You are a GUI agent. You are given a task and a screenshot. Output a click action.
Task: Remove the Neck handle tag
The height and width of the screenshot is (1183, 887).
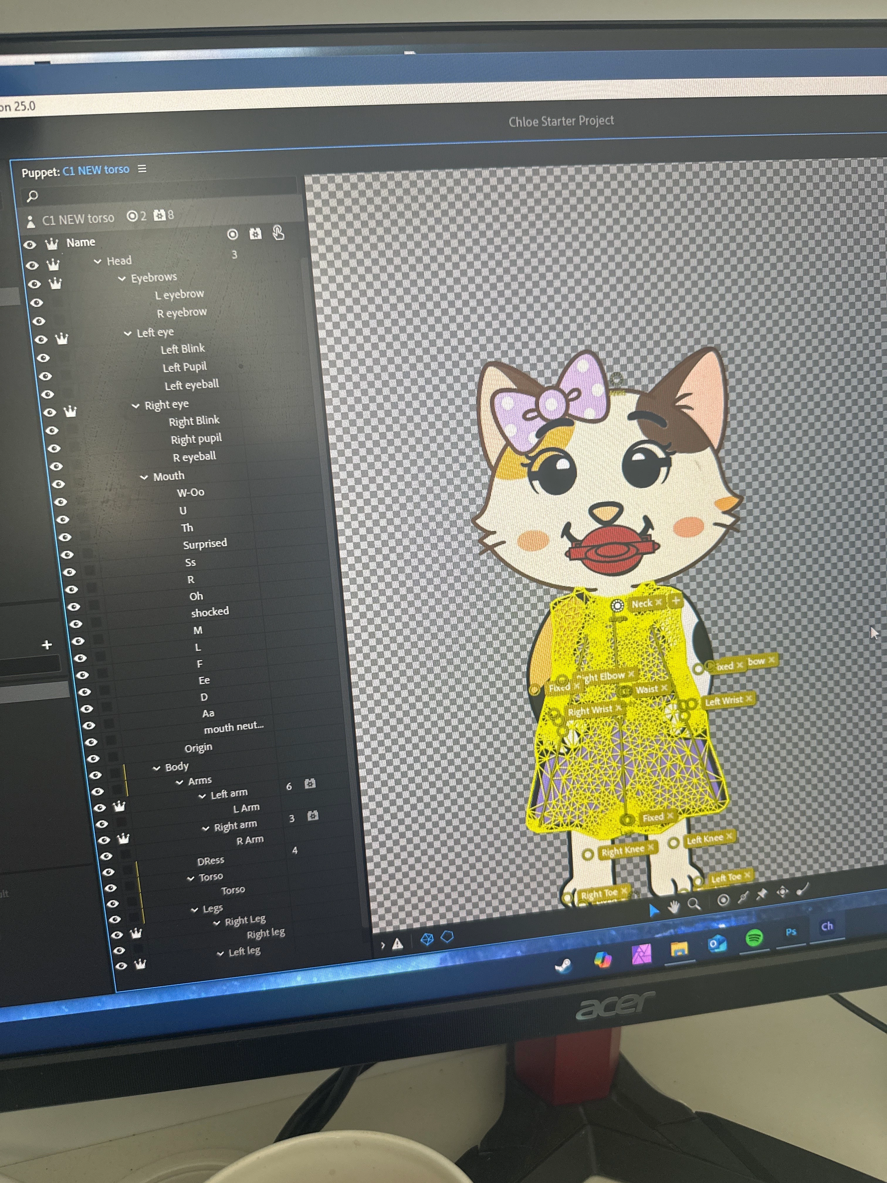(659, 602)
